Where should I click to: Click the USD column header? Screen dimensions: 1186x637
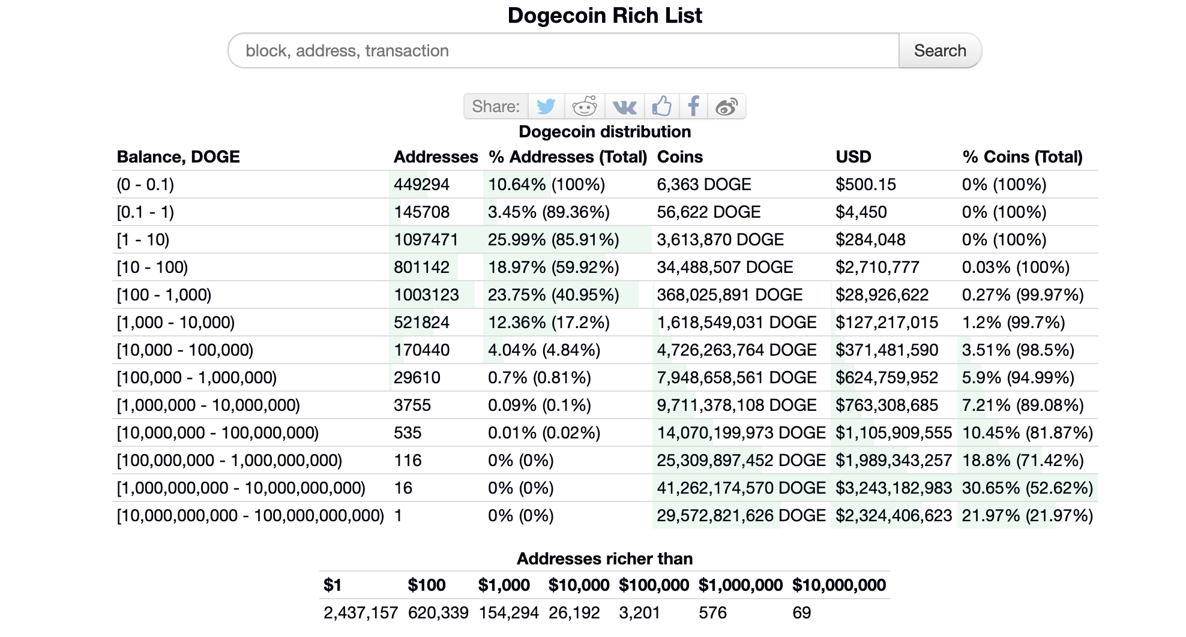coord(853,157)
